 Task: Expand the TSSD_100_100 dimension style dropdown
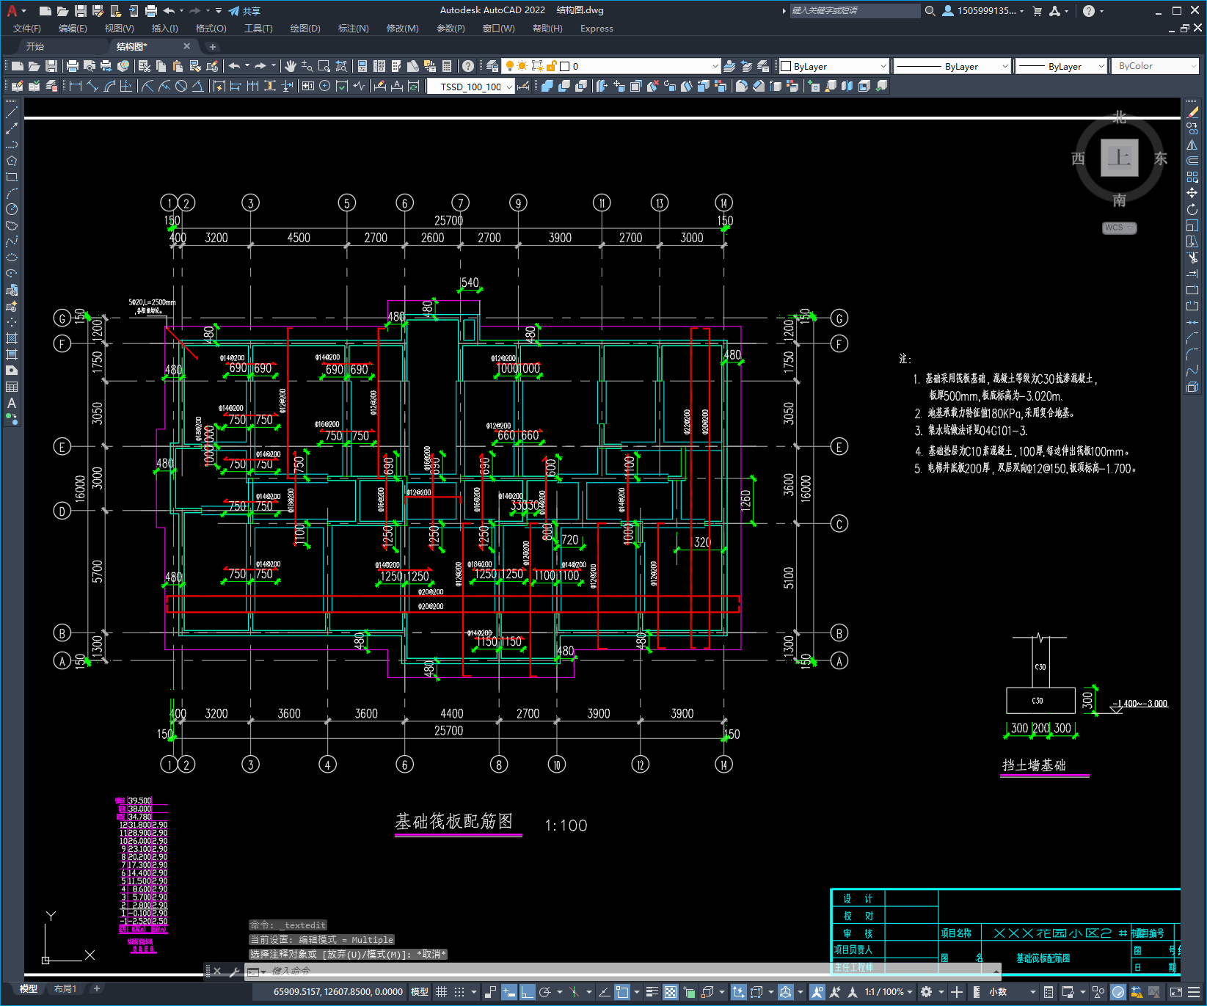(509, 87)
